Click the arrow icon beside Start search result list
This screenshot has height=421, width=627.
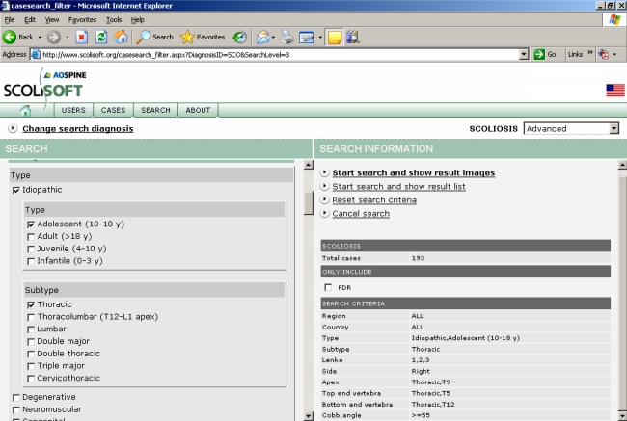(x=325, y=186)
